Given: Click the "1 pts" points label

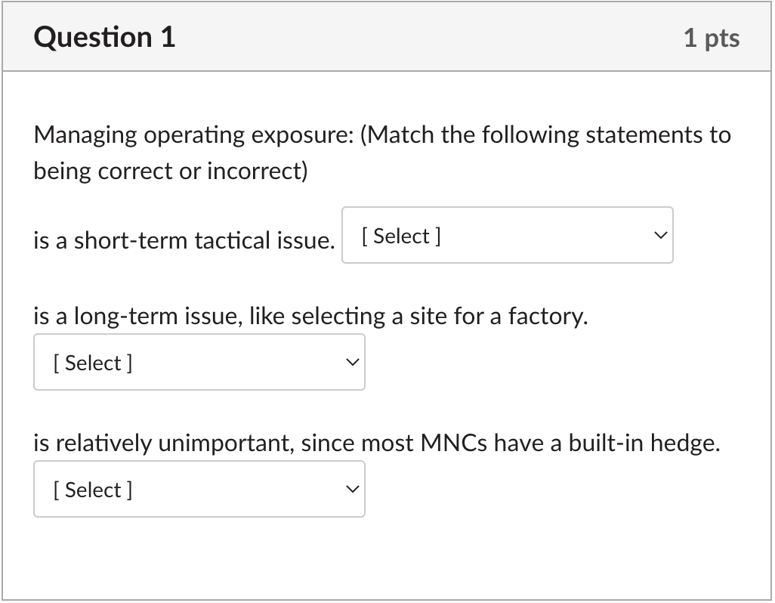Looking at the screenshot, I should coord(712,38).
